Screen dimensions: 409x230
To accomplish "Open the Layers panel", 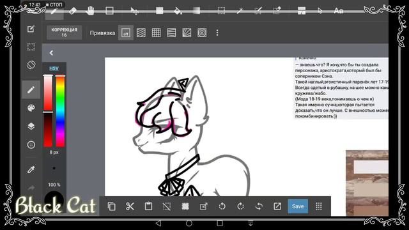I will pos(31,126).
